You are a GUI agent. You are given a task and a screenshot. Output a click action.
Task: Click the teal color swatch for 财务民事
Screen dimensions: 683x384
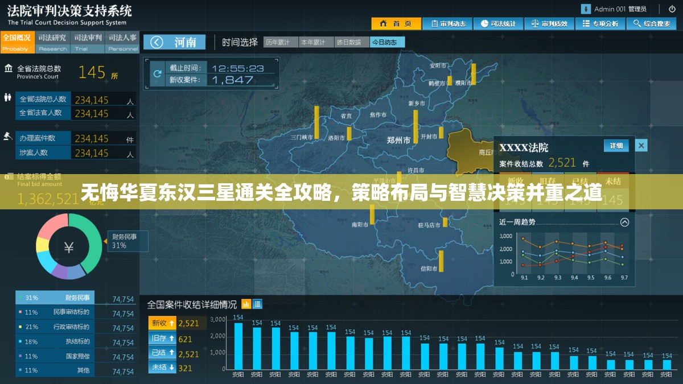coord(20,296)
